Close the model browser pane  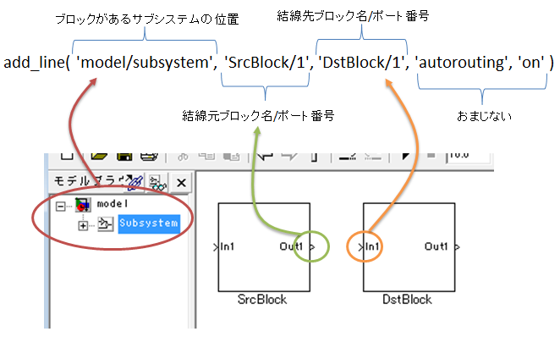[181, 183]
